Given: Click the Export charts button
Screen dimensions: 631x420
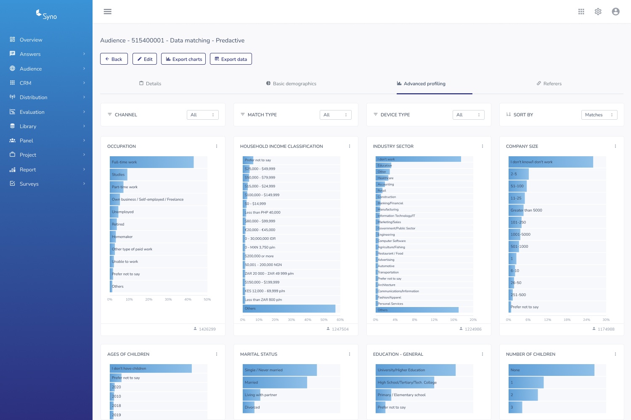Looking at the screenshot, I should pyautogui.click(x=183, y=59).
